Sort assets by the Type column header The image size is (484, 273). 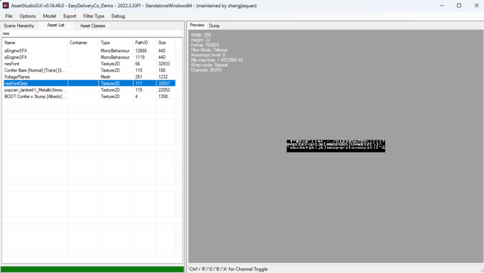click(x=116, y=43)
